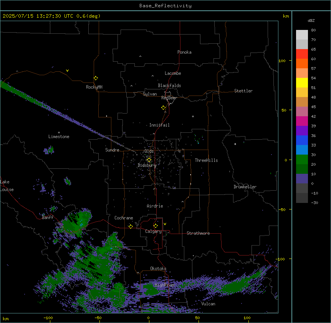This screenshot has height=323, width=331.
Task: Click the white asterisk above Limestone label
Action: [x=59, y=133]
